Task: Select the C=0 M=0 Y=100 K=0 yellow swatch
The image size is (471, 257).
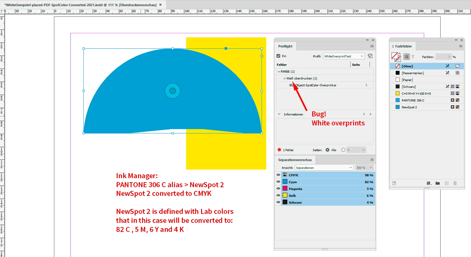Action: click(427, 93)
